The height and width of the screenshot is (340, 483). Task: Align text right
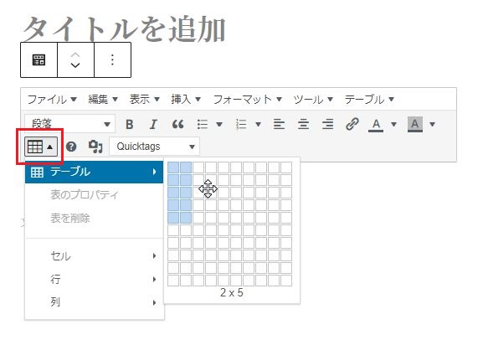pyautogui.click(x=328, y=125)
